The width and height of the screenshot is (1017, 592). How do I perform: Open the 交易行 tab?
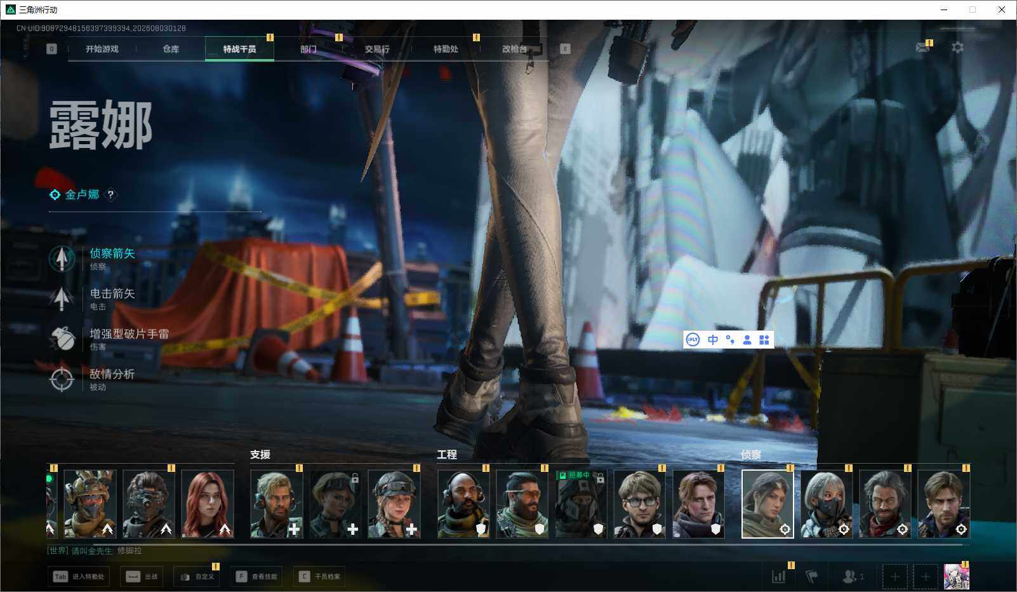click(x=377, y=49)
